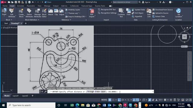Image resolution: width=193 pixels, height=108 pixels.
Task: Switch to the Annotate ribbon tab
Action: click(x=21, y=6)
